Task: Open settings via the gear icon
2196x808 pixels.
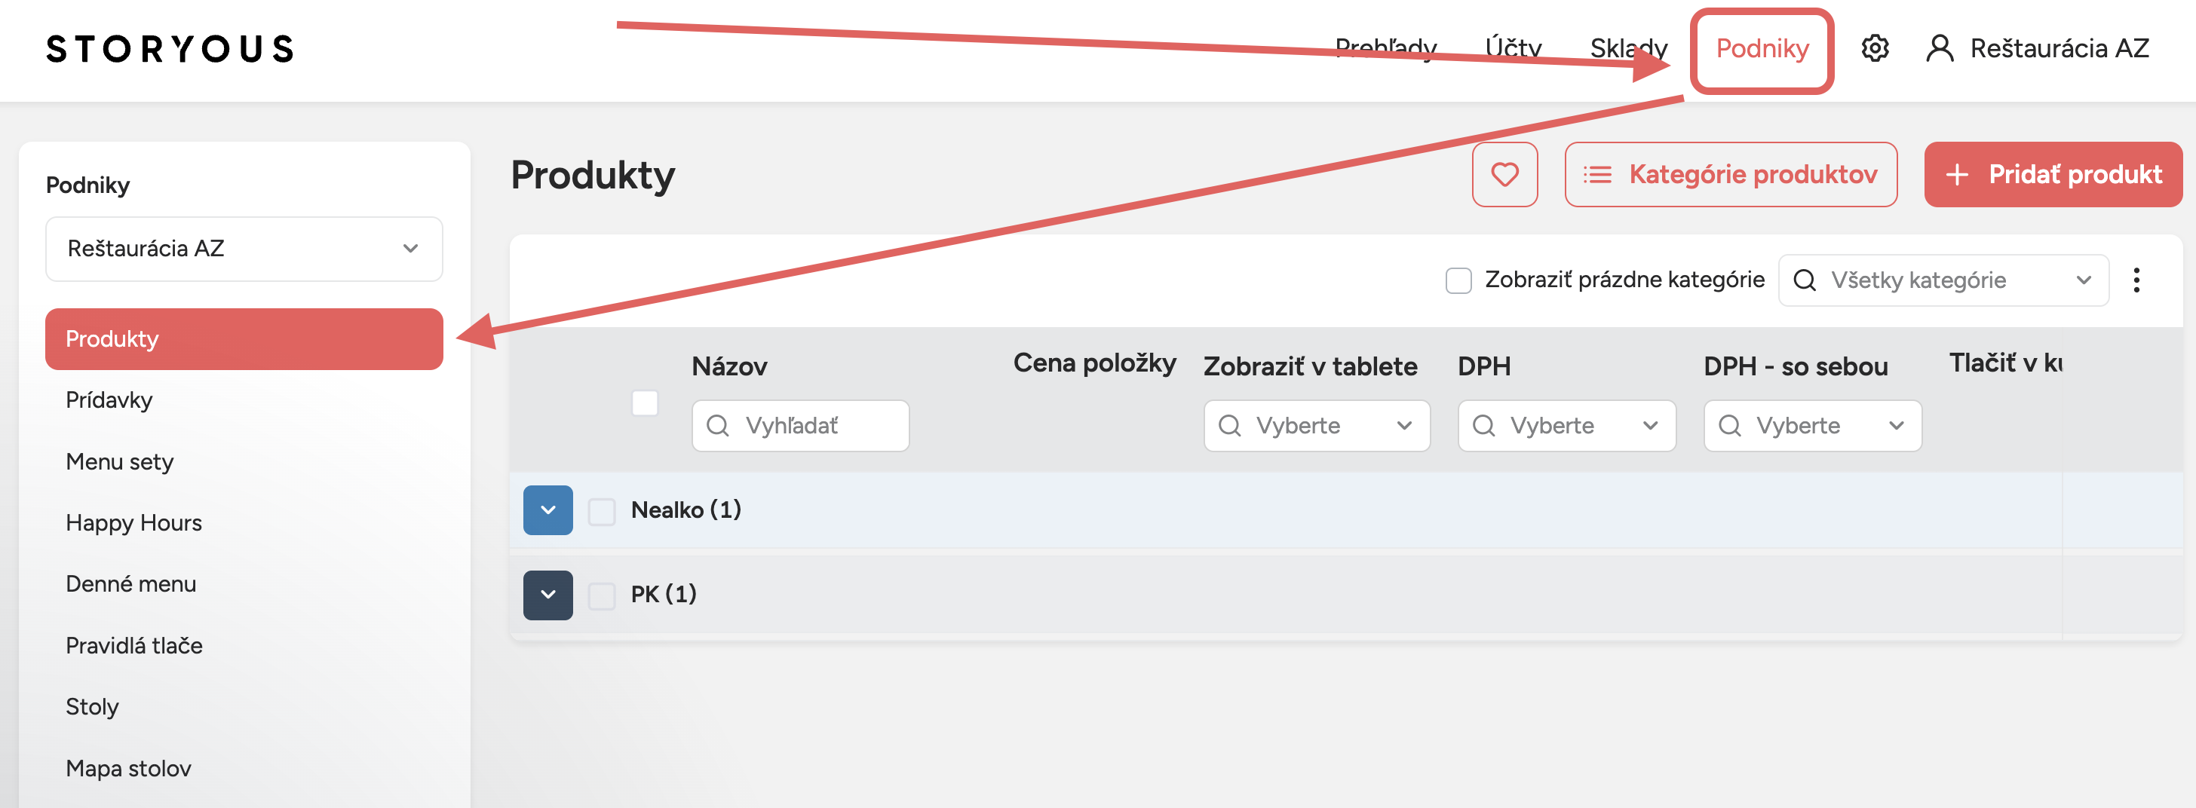Action: (1875, 48)
